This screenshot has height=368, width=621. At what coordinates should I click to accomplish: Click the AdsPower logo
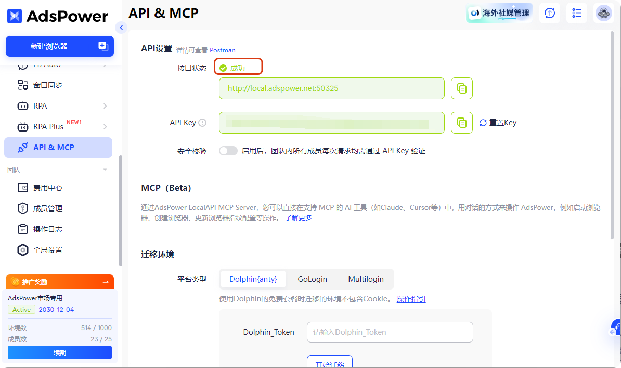(x=57, y=16)
